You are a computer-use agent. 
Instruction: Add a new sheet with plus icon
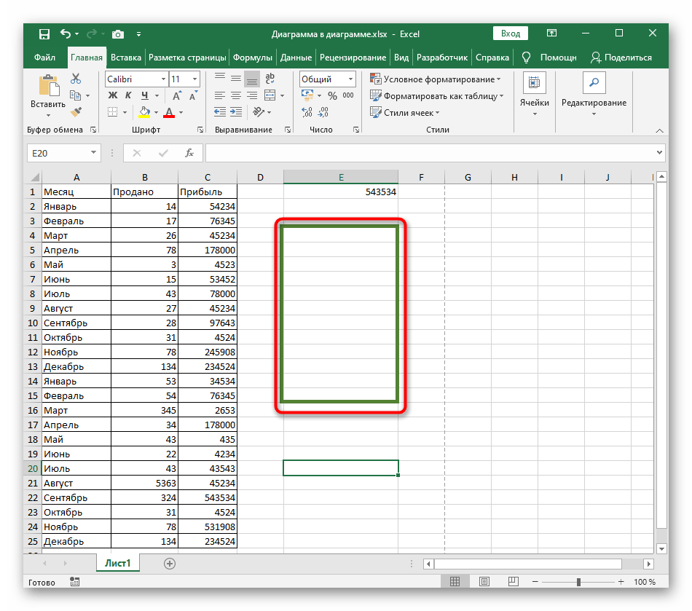170,564
